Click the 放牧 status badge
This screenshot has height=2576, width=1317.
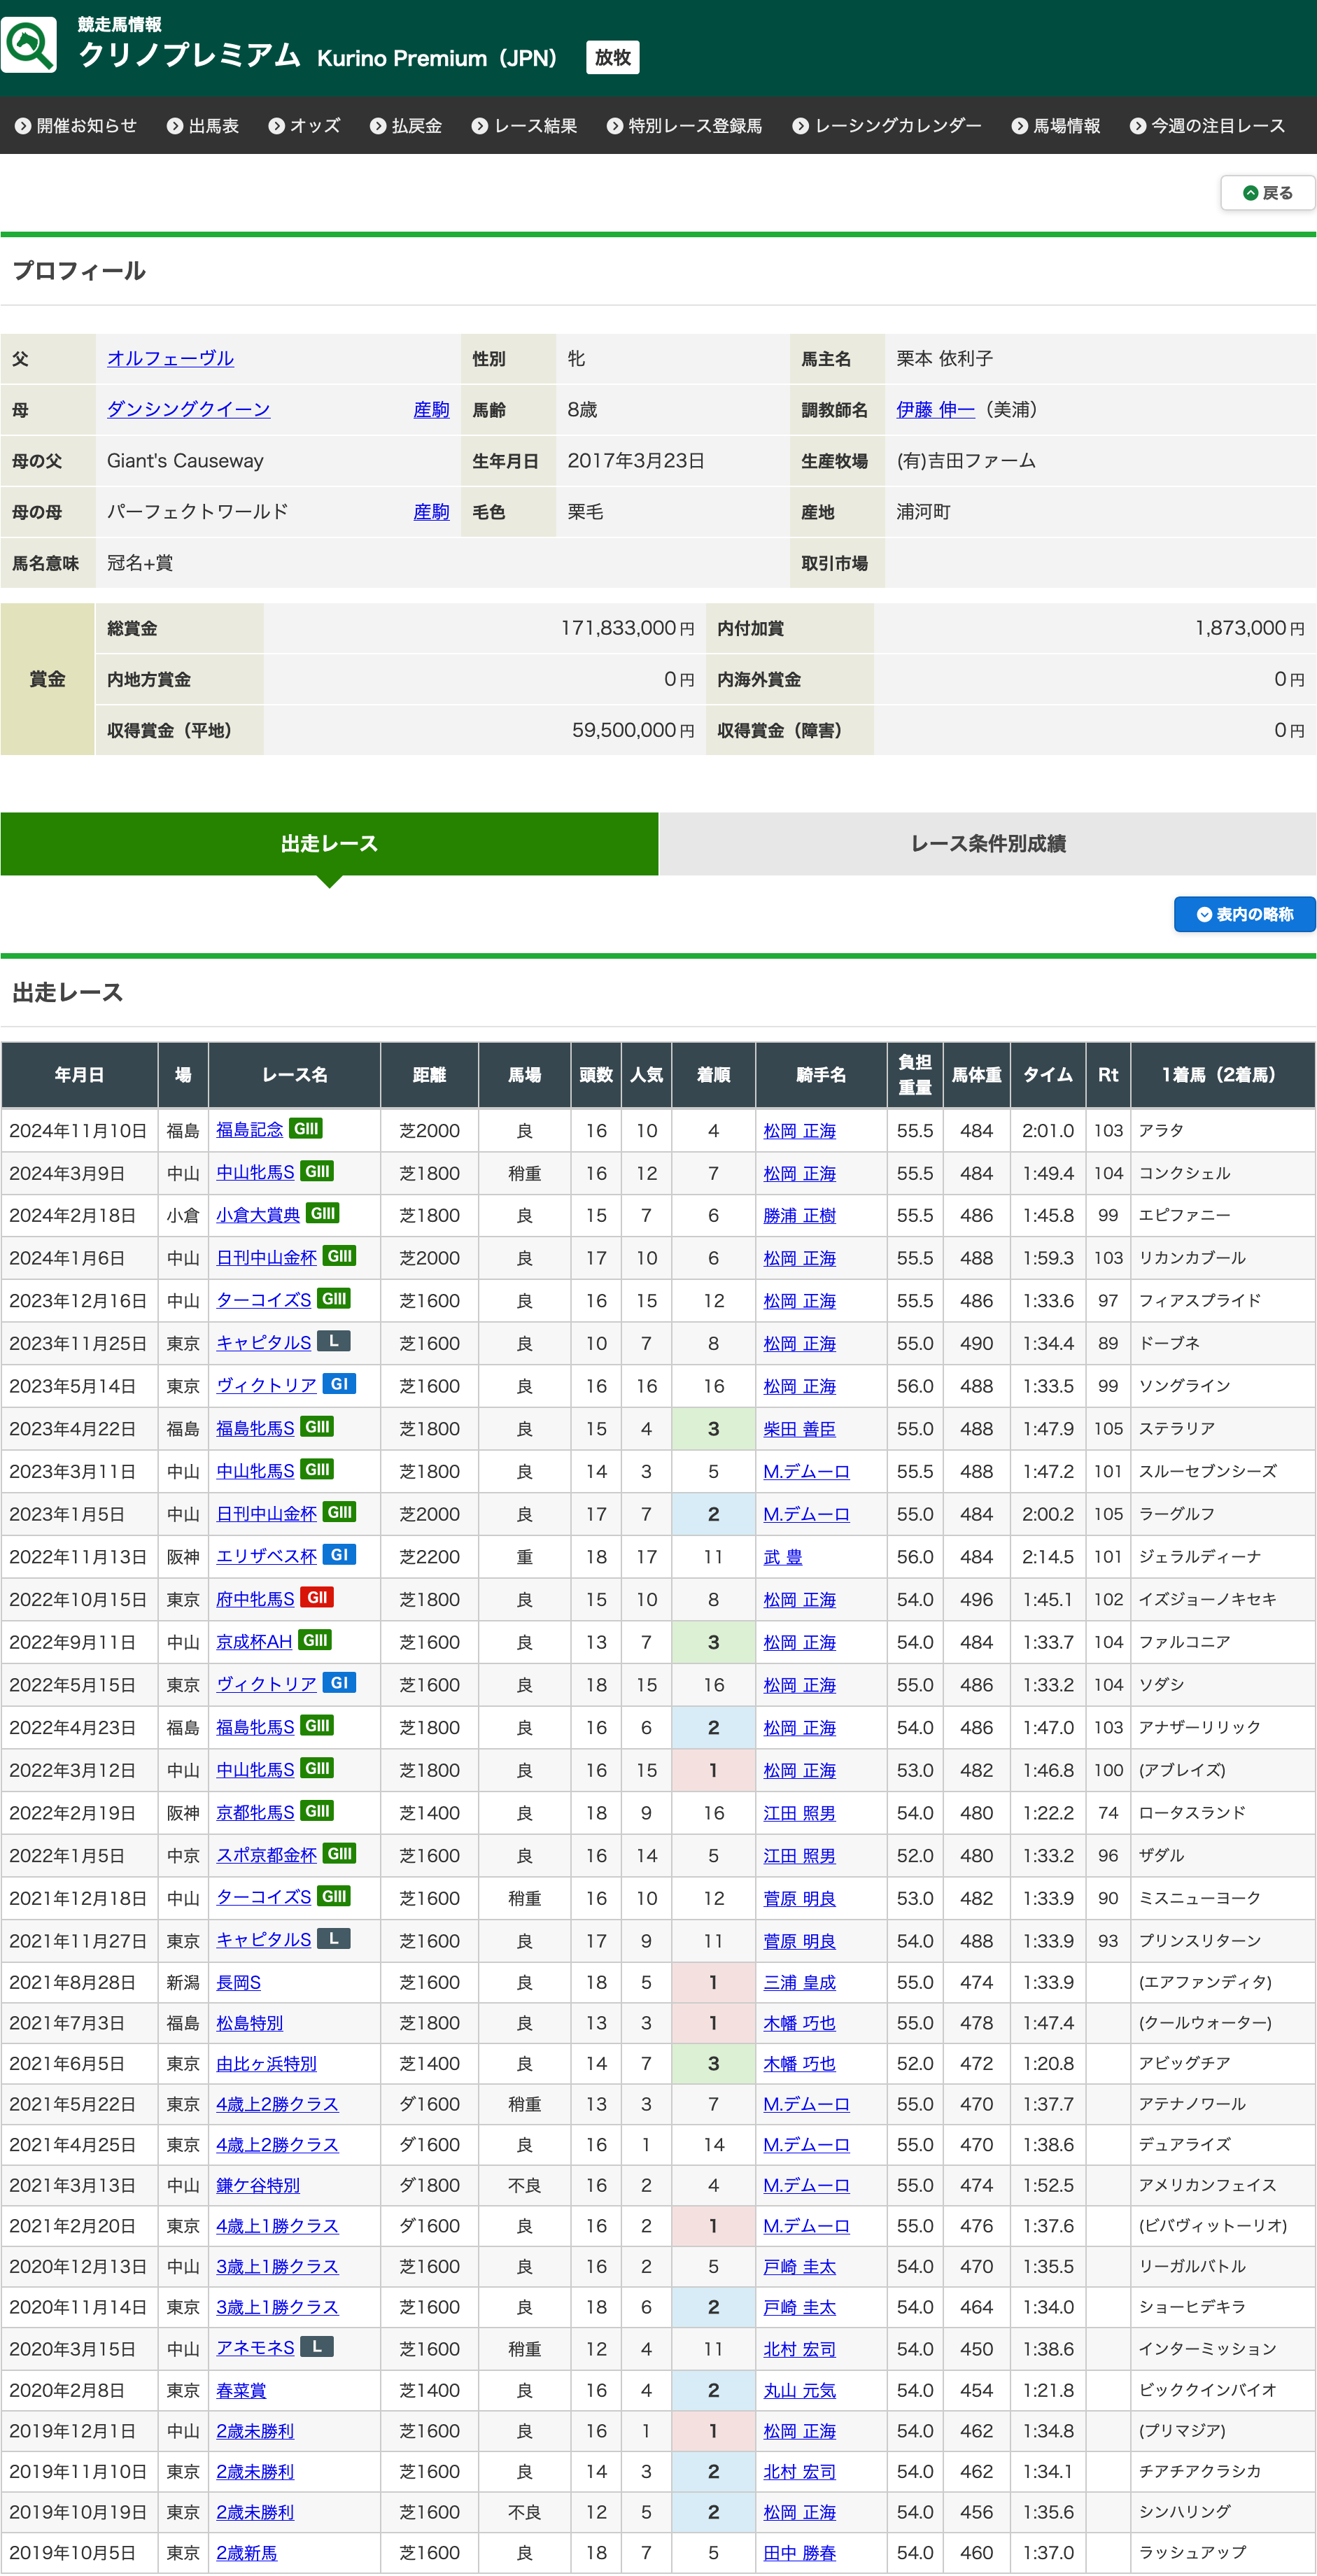tap(613, 57)
